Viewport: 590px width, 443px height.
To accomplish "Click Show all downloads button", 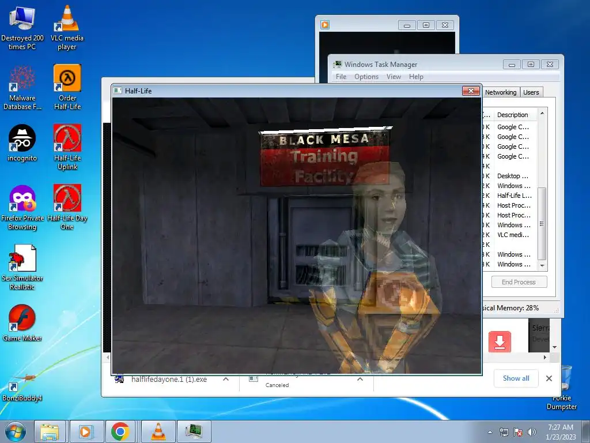I will pos(516,378).
